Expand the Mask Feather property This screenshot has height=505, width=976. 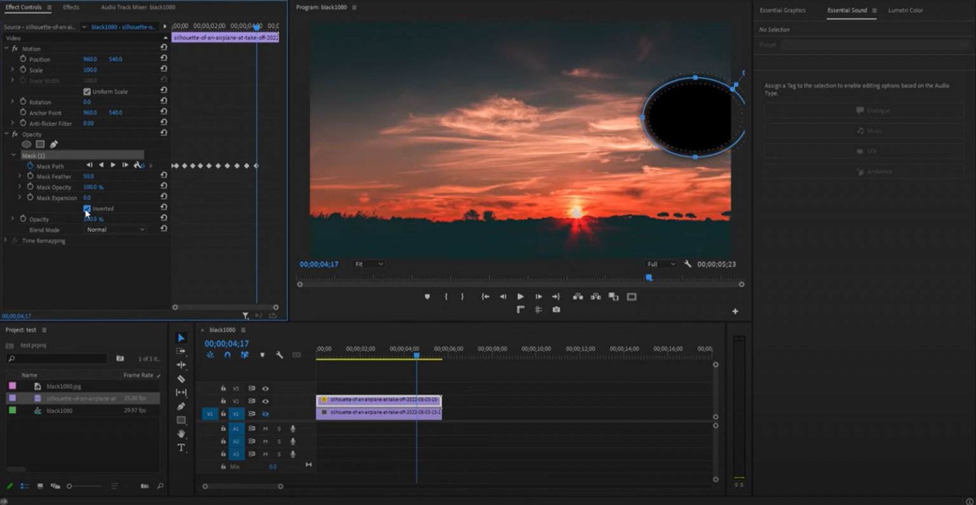(x=19, y=176)
